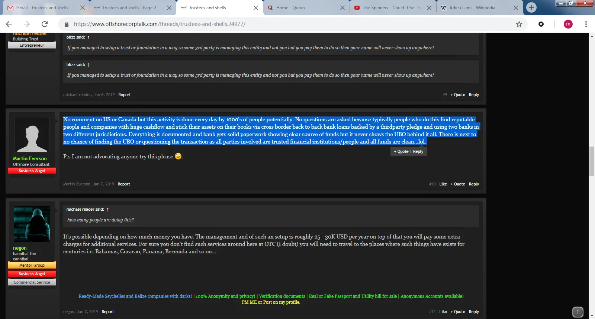Reply to post #11
Image resolution: width=595 pixels, height=319 pixels.
pos(474,312)
